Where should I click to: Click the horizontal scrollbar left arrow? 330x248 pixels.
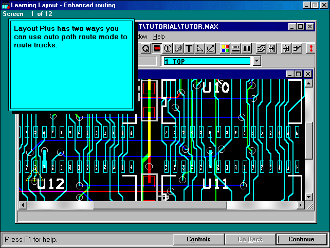pyautogui.click(x=23, y=205)
